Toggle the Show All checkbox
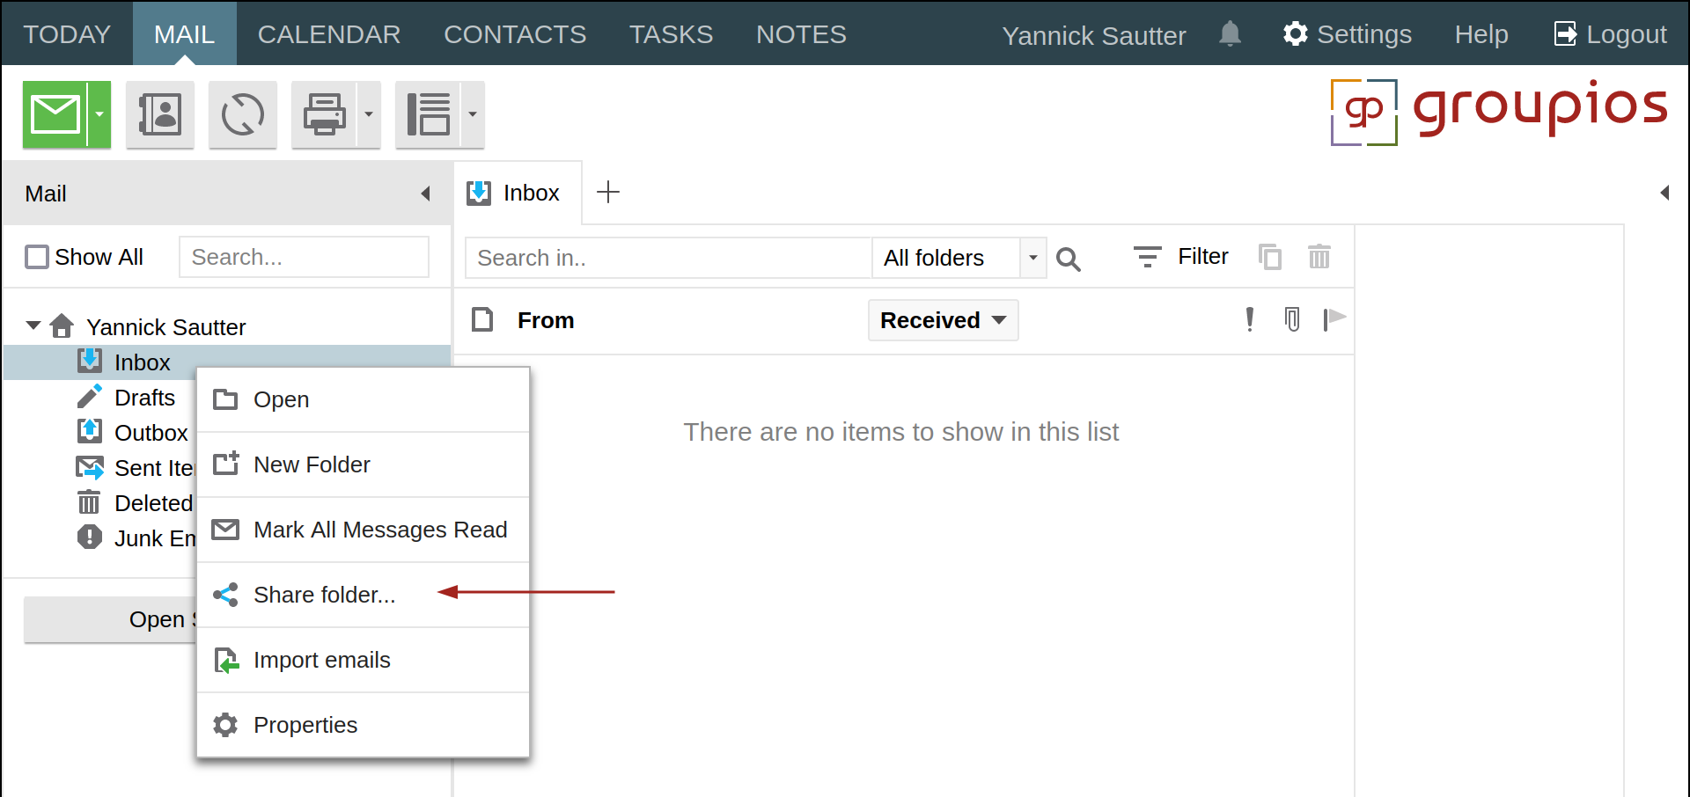This screenshot has height=797, width=1690. click(x=37, y=257)
